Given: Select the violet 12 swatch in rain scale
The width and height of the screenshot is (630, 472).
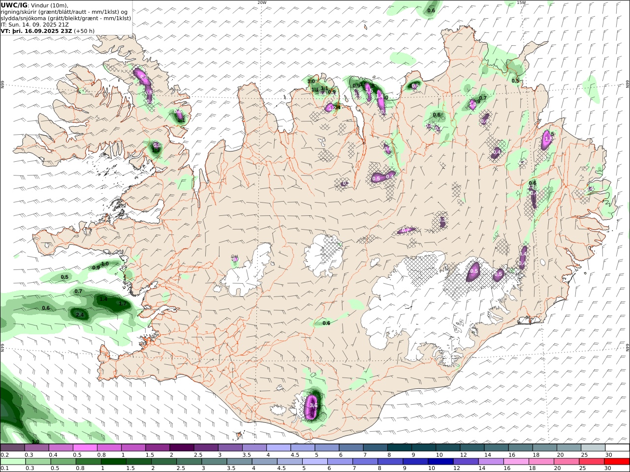Looking at the screenshot, I should (466, 462).
